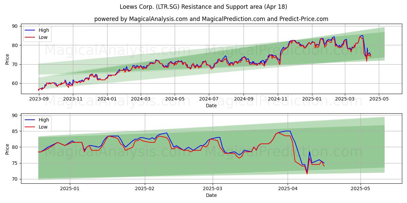The width and height of the screenshot is (407, 203).
Task: Click the '2025-01' x-axis label in bottom chart
Action: [x=70, y=188]
